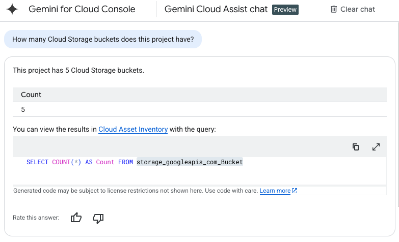
Task: Open the Learn more link
Action: click(275, 191)
